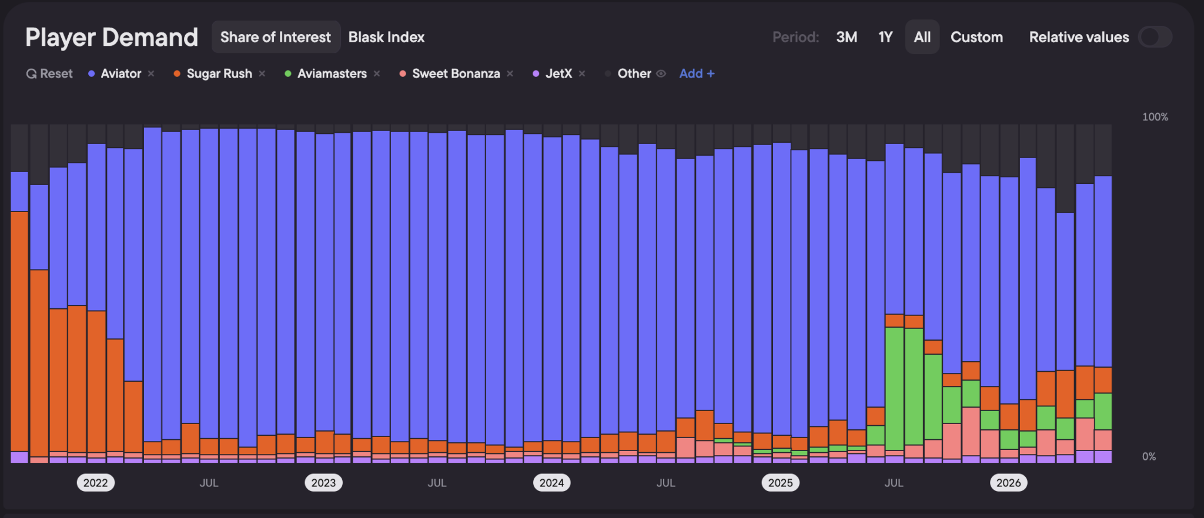
Task: Remove Aviamasters from the legend
Action: pos(377,73)
